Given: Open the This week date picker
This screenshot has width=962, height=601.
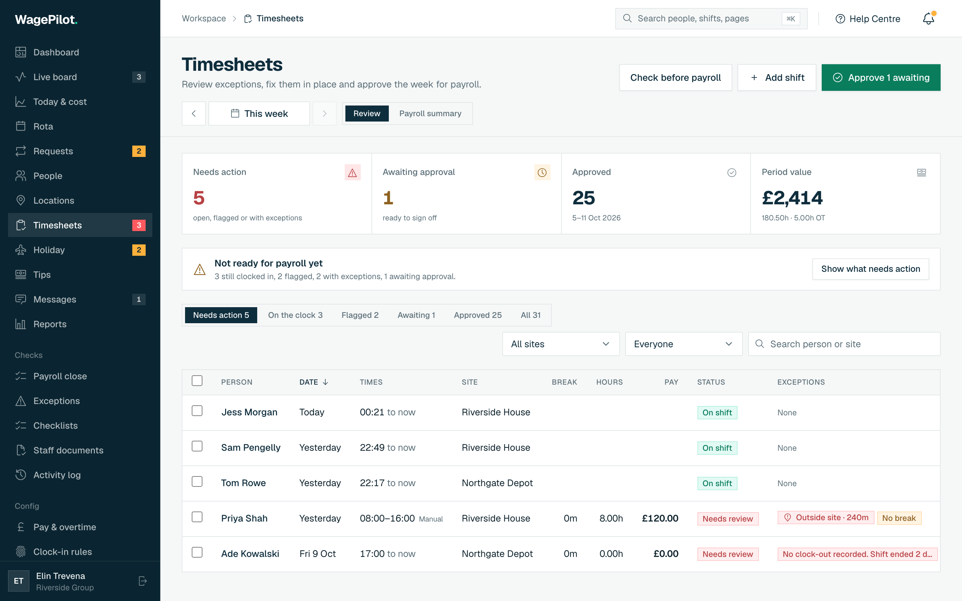Looking at the screenshot, I should tap(259, 114).
